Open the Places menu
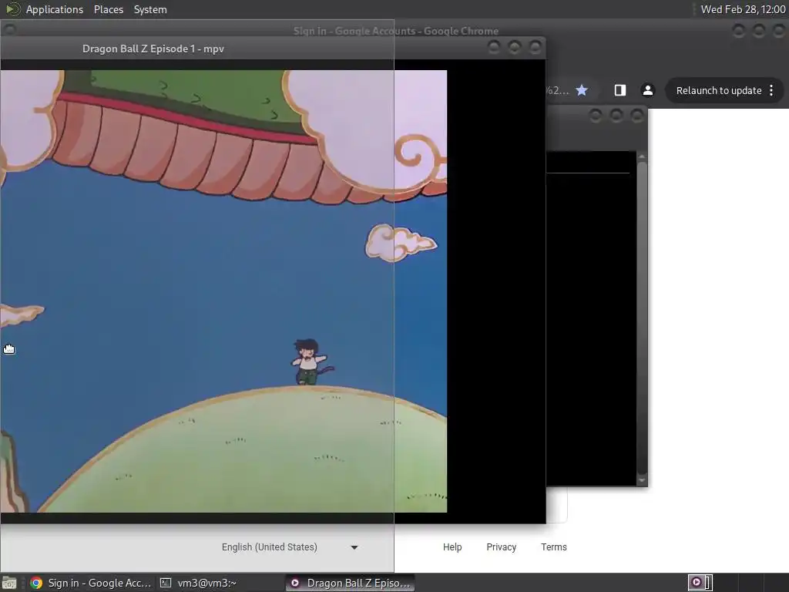Image resolution: width=789 pixels, height=592 pixels. [108, 9]
